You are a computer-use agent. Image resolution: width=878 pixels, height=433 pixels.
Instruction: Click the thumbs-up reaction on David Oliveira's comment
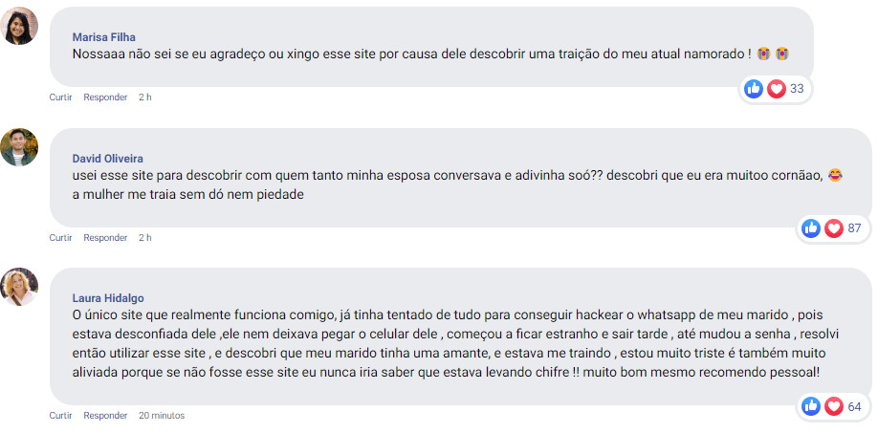click(811, 228)
